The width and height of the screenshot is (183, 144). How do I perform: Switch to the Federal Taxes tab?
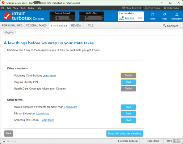pos(37,25)
